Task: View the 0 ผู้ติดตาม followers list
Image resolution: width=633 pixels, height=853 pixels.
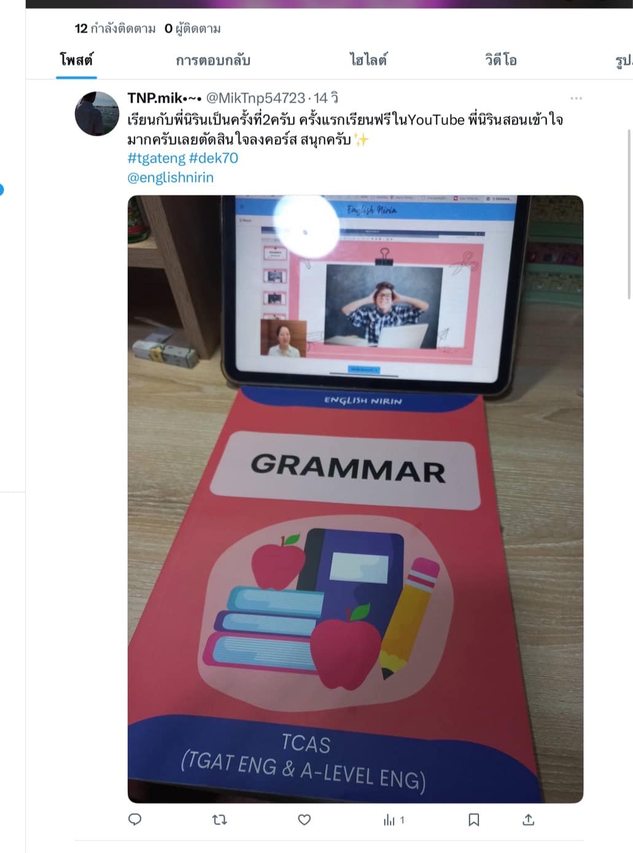Action: point(193,28)
